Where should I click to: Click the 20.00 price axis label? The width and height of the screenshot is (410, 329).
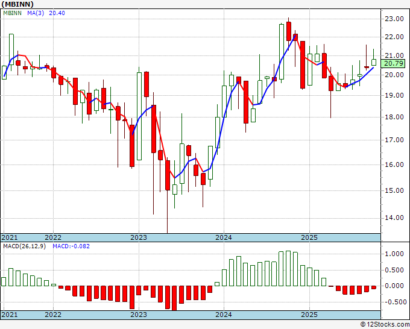click(x=394, y=75)
